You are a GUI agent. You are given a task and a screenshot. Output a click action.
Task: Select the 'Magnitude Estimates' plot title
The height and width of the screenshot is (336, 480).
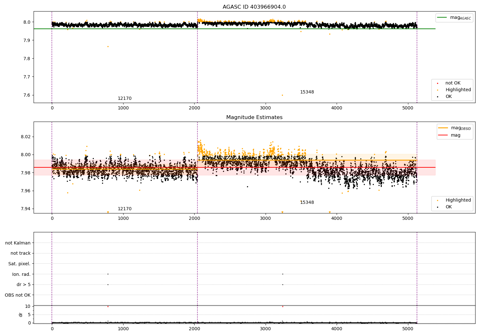254,117
